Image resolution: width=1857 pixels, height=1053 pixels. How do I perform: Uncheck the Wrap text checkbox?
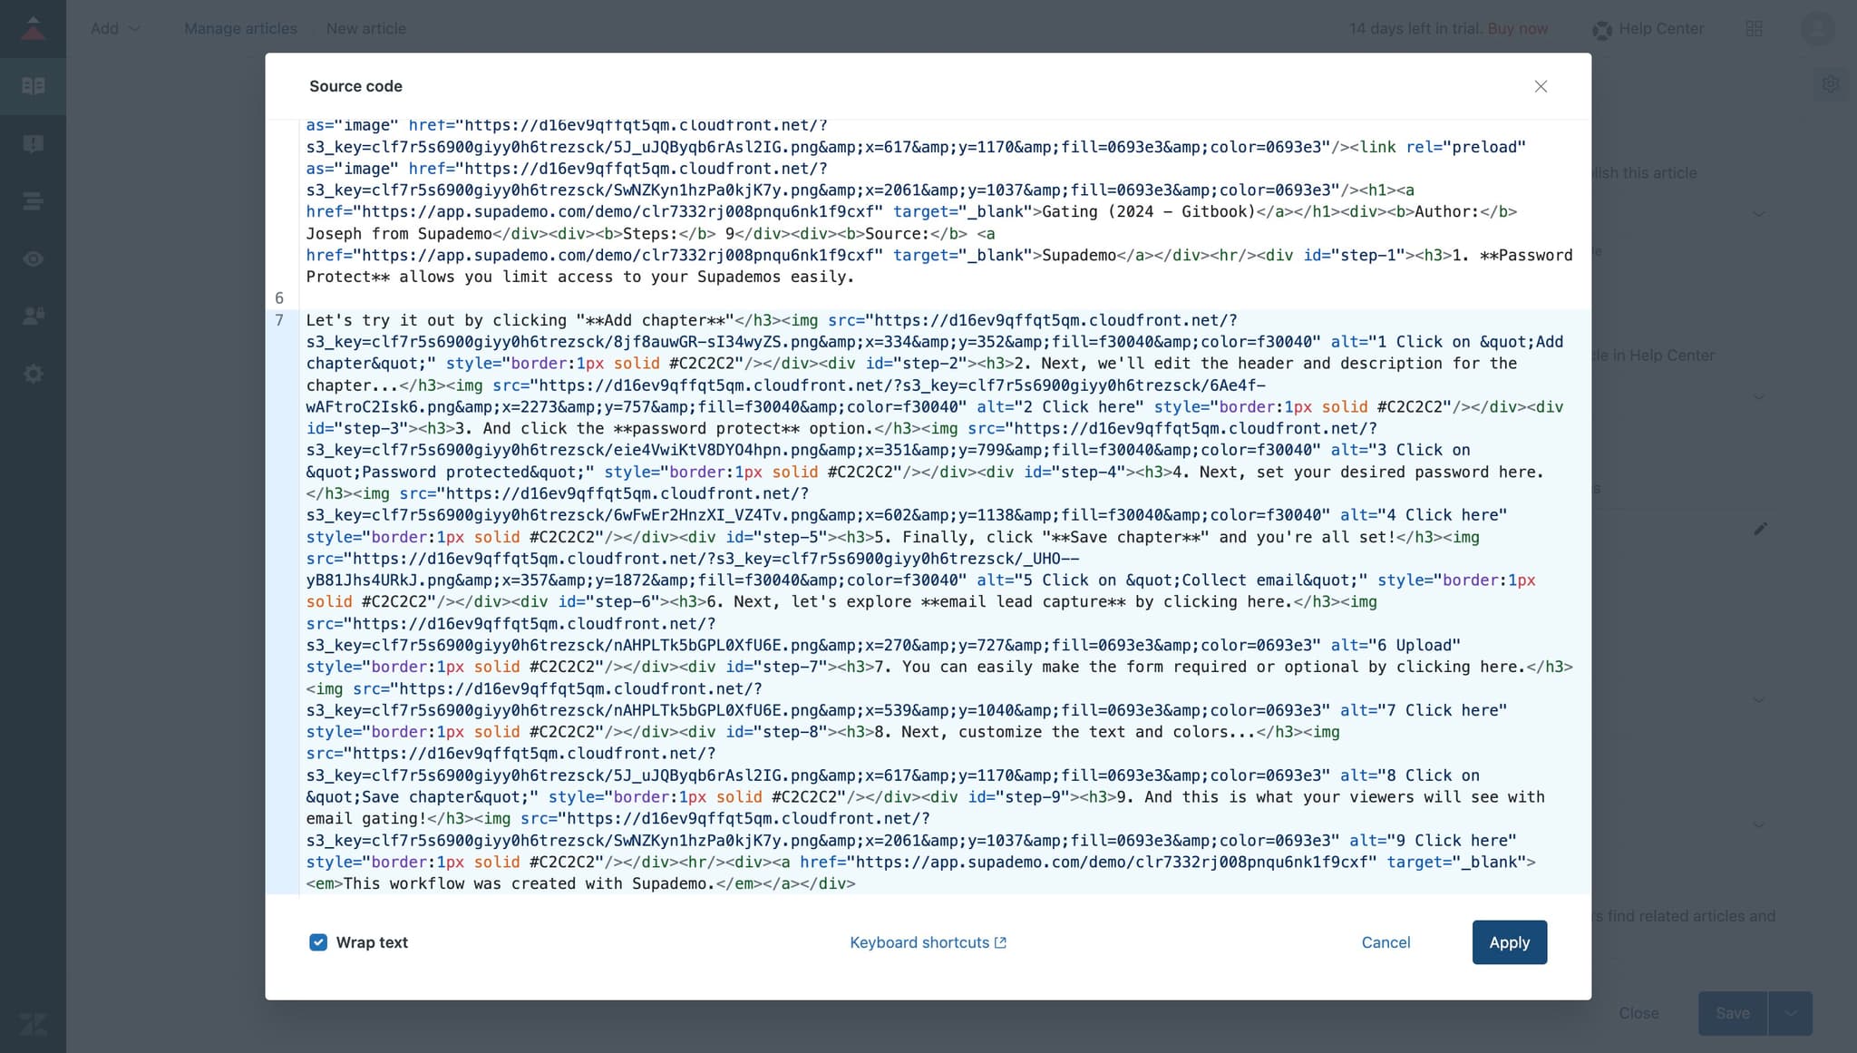pos(318,942)
